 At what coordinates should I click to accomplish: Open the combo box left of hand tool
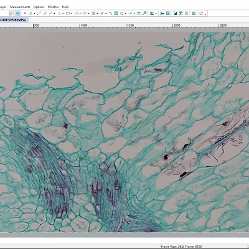click(x=11, y=13)
